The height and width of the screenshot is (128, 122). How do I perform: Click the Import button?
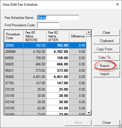[x=106, y=74]
